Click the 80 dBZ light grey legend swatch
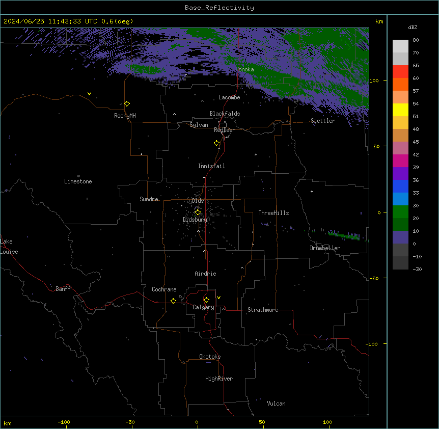 click(x=400, y=46)
